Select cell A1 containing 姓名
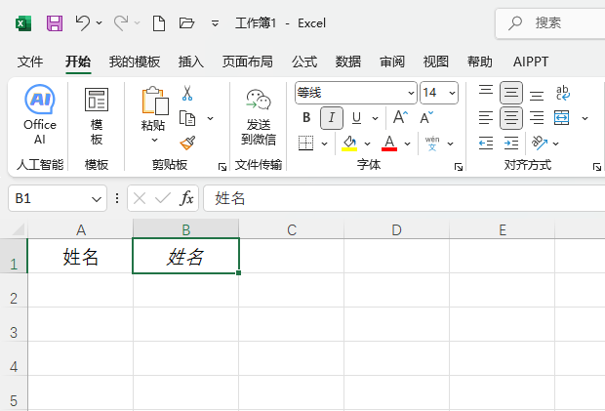The image size is (605, 411). point(80,256)
